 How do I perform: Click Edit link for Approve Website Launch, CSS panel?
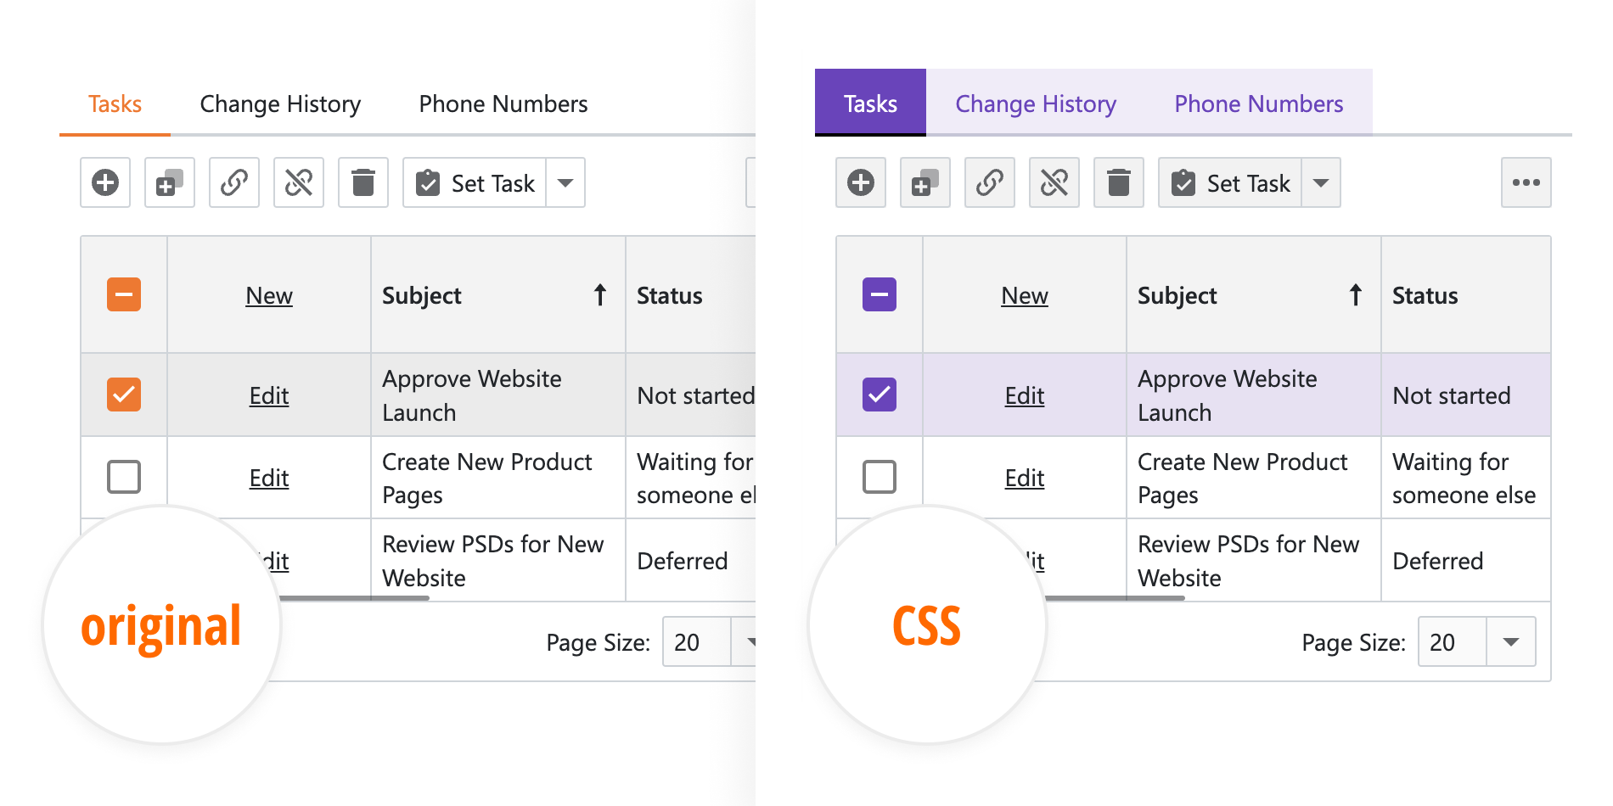click(1025, 395)
